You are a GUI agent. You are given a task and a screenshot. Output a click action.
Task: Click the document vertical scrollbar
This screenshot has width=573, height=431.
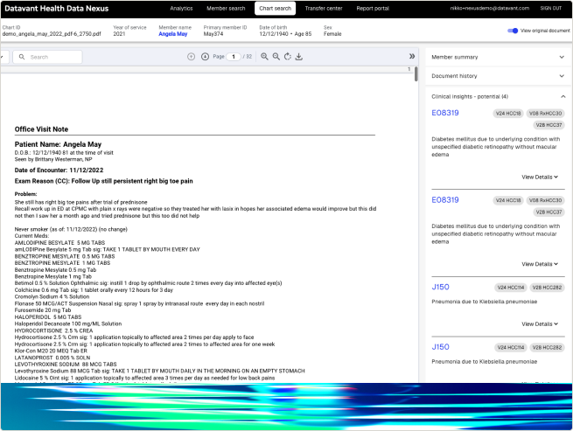coord(416,73)
